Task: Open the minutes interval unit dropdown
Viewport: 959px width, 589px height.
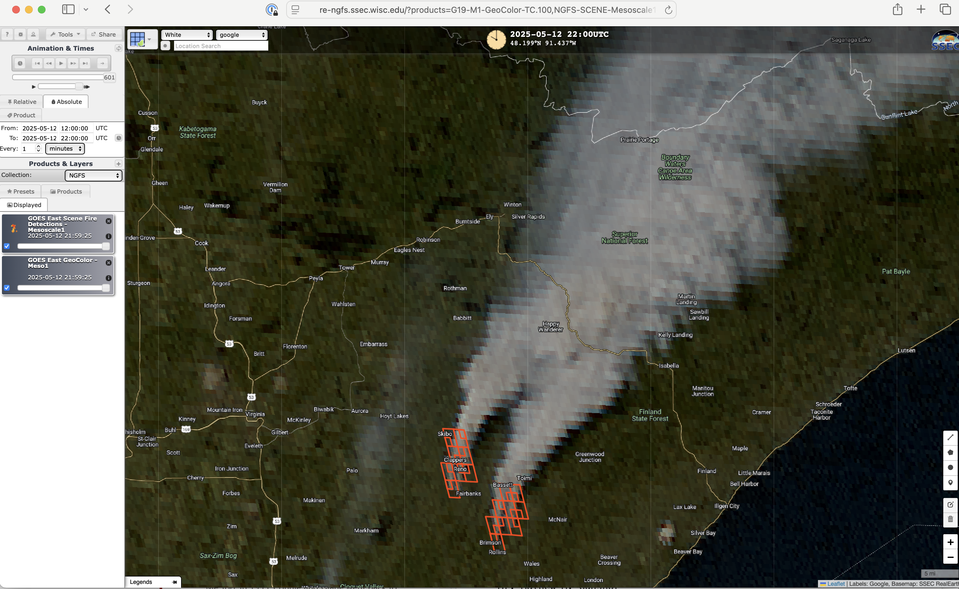Action: click(x=65, y=149)
